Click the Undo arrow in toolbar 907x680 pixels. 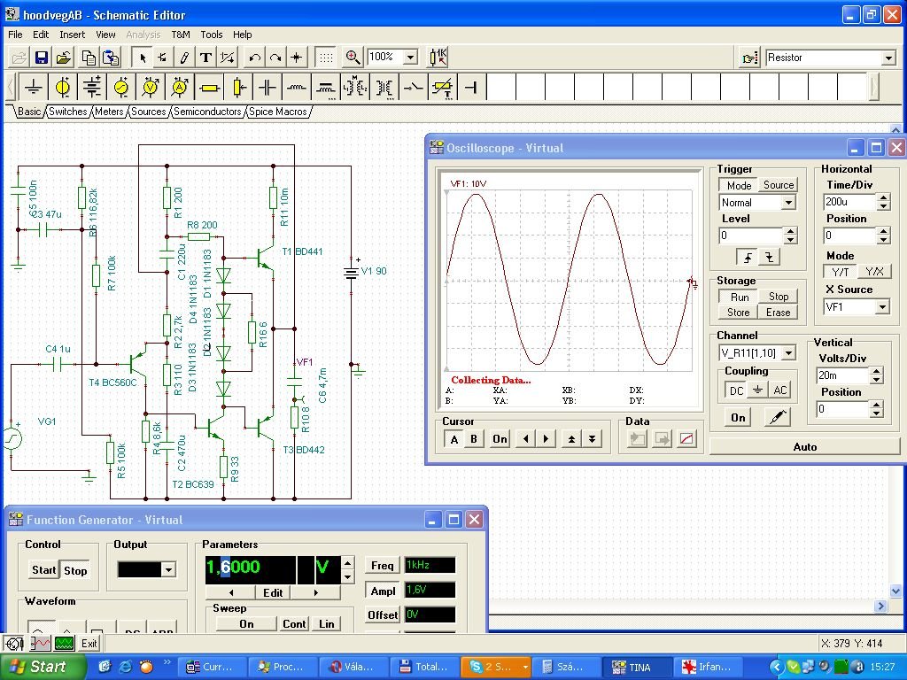(255, 58)
